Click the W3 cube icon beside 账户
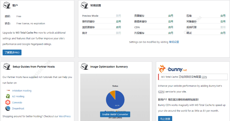The height and width of the screenshot is (121, 230). pos(7,5)
